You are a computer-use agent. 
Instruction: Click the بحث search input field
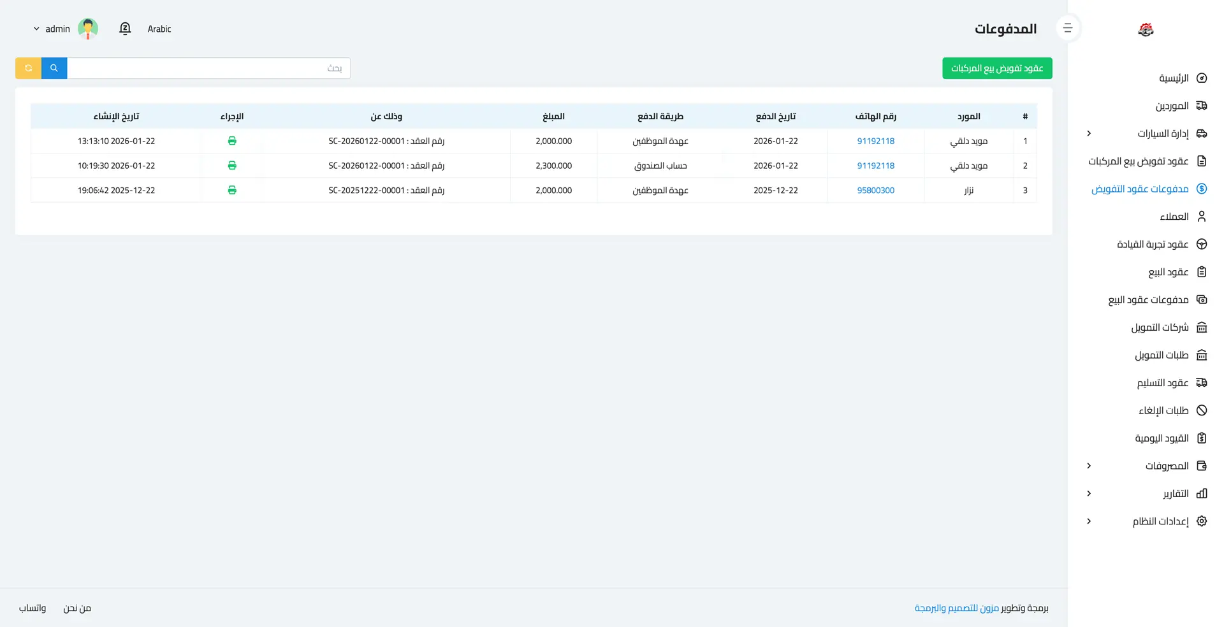[208, 68]
